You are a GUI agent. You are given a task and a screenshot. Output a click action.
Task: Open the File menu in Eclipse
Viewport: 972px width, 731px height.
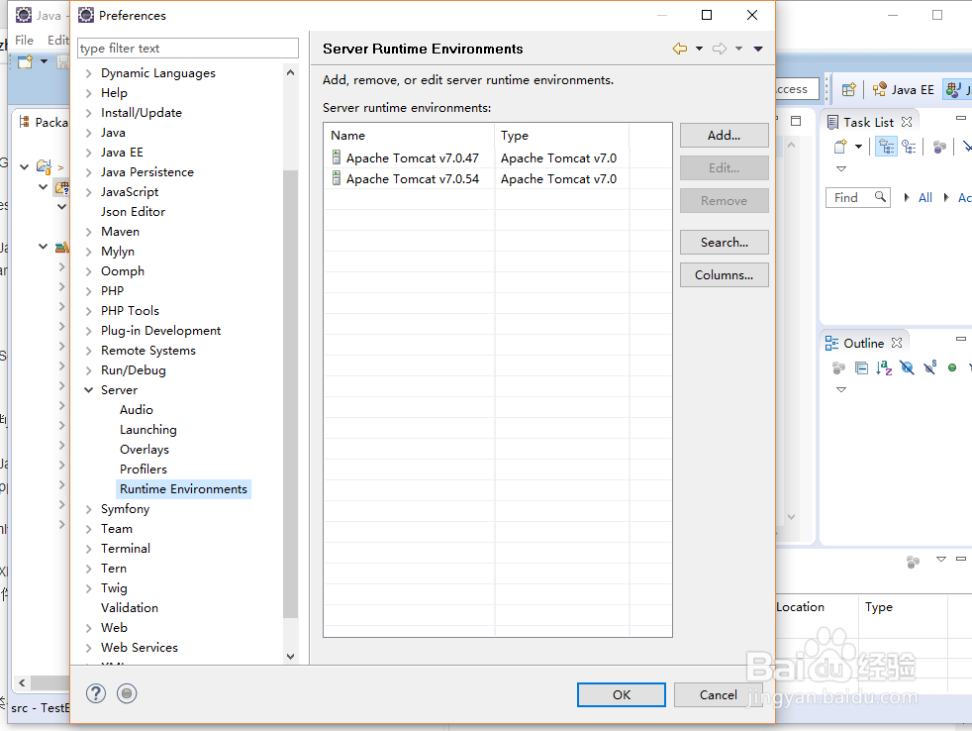click(24, 40)
